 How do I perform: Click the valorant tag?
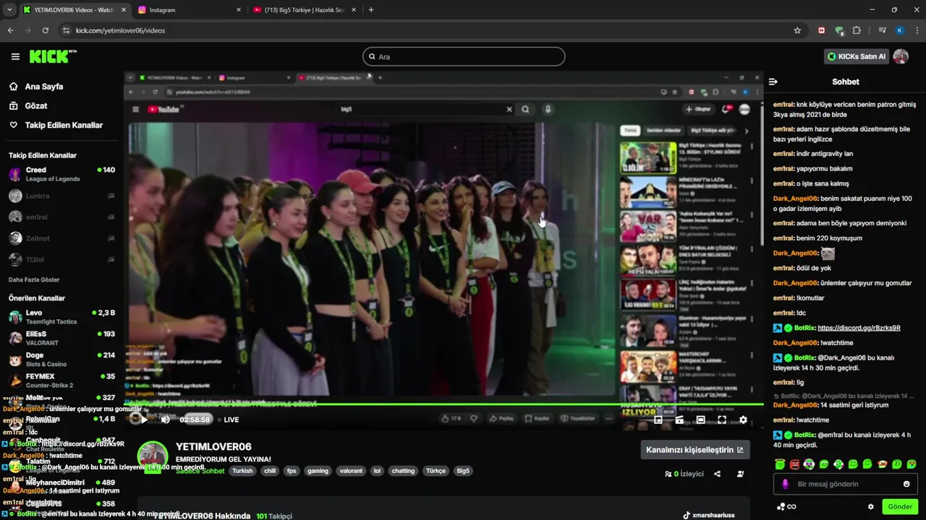pos(351,471)
